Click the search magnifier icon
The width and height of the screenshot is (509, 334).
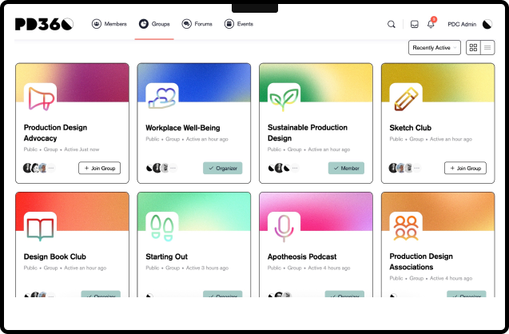click(x=392, y=24)
